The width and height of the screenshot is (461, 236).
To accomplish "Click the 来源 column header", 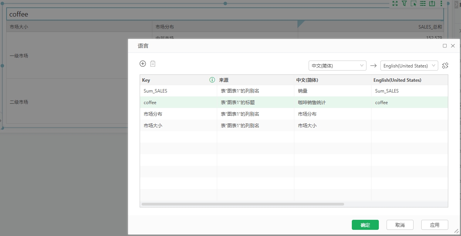I will [224, 80].
